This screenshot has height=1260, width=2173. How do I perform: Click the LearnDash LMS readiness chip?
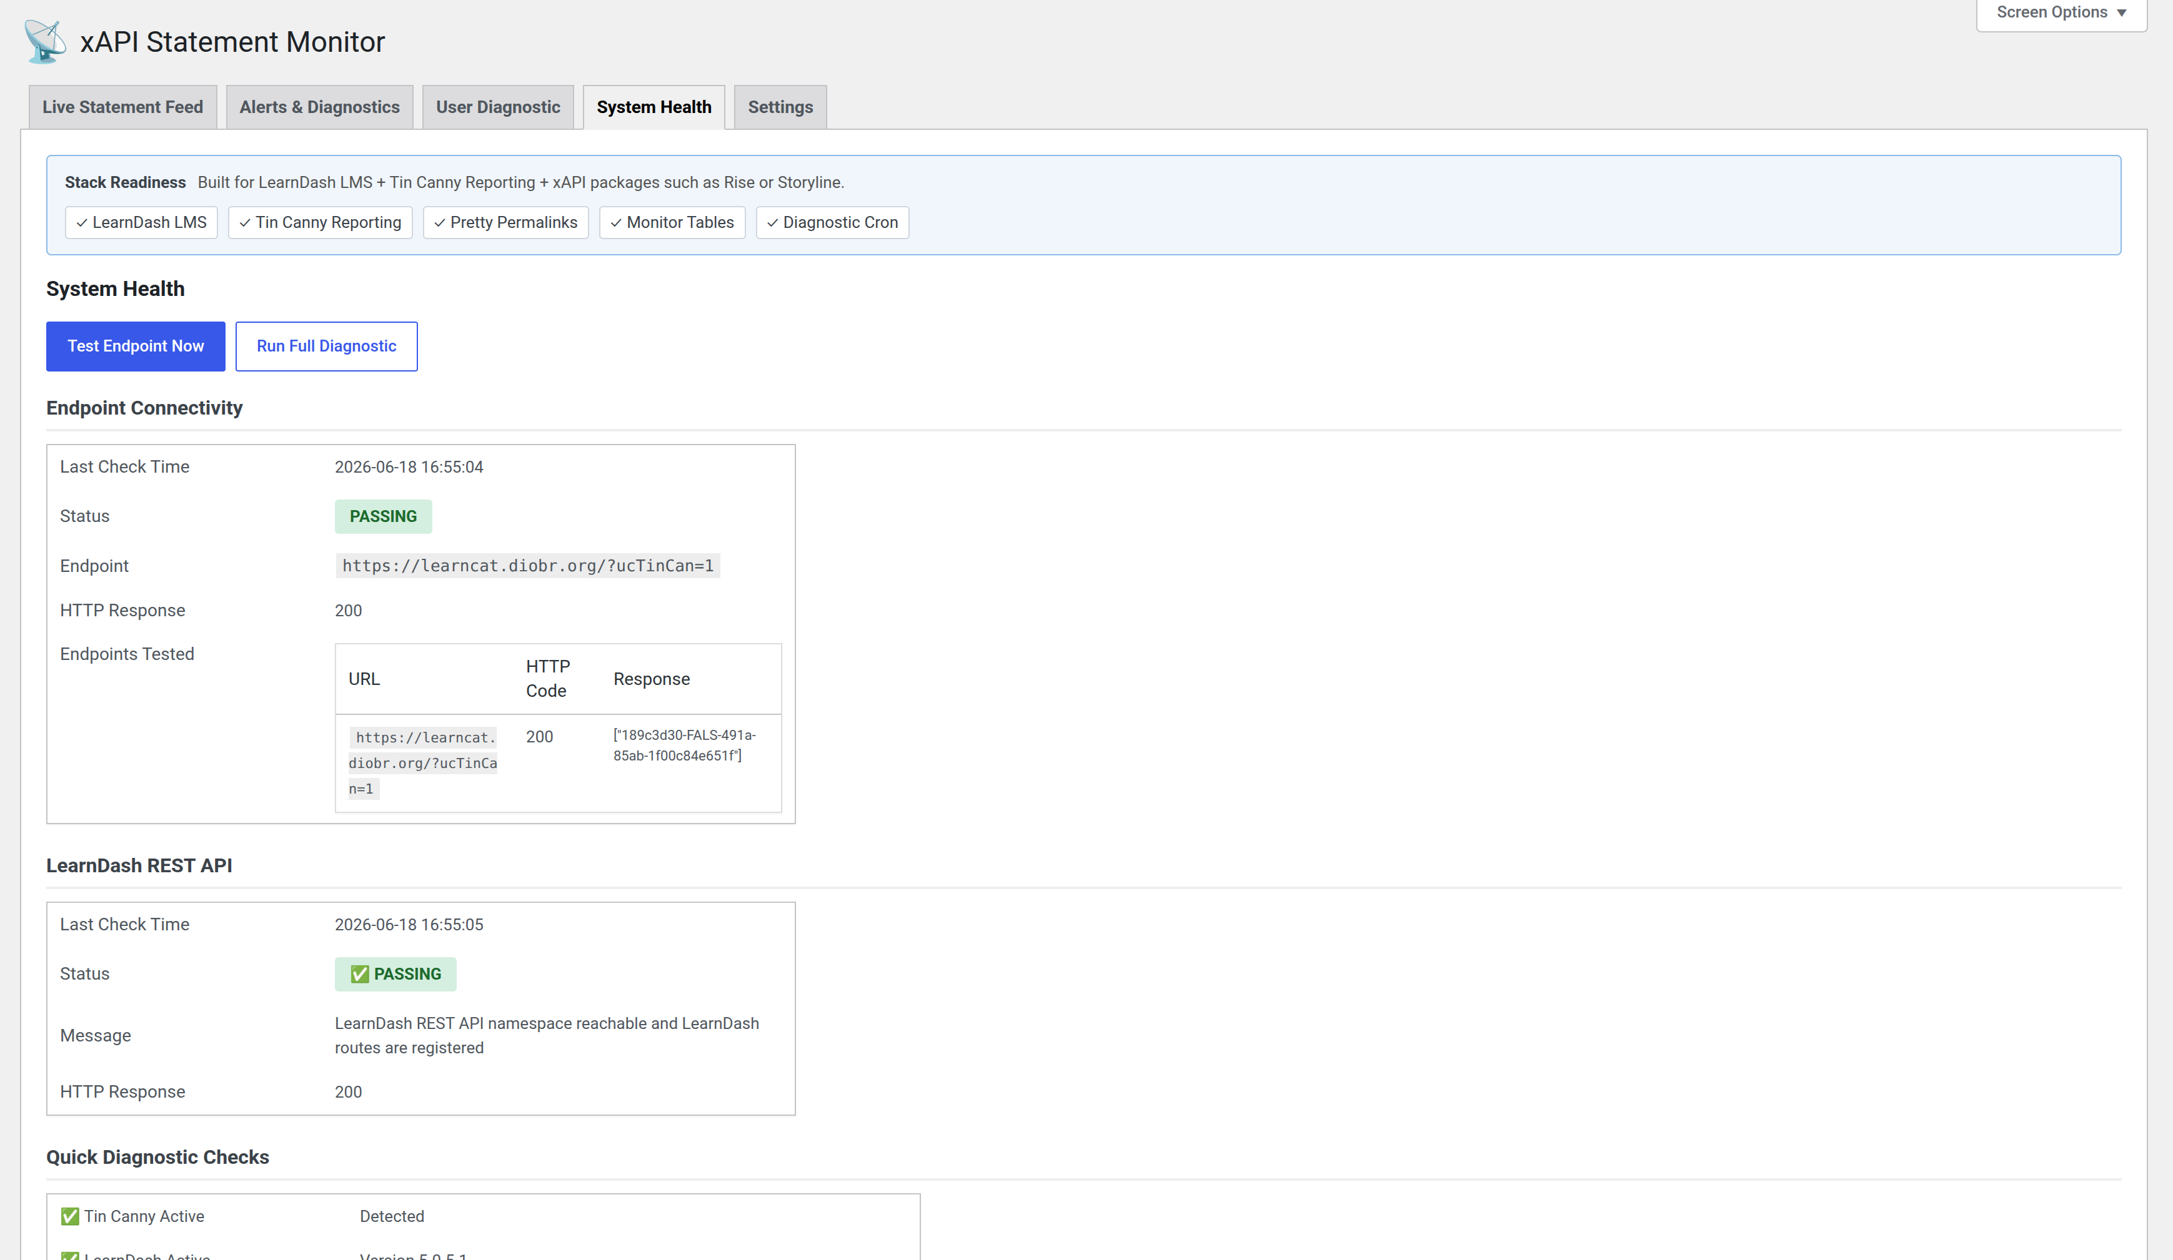(x=141, y=222)
